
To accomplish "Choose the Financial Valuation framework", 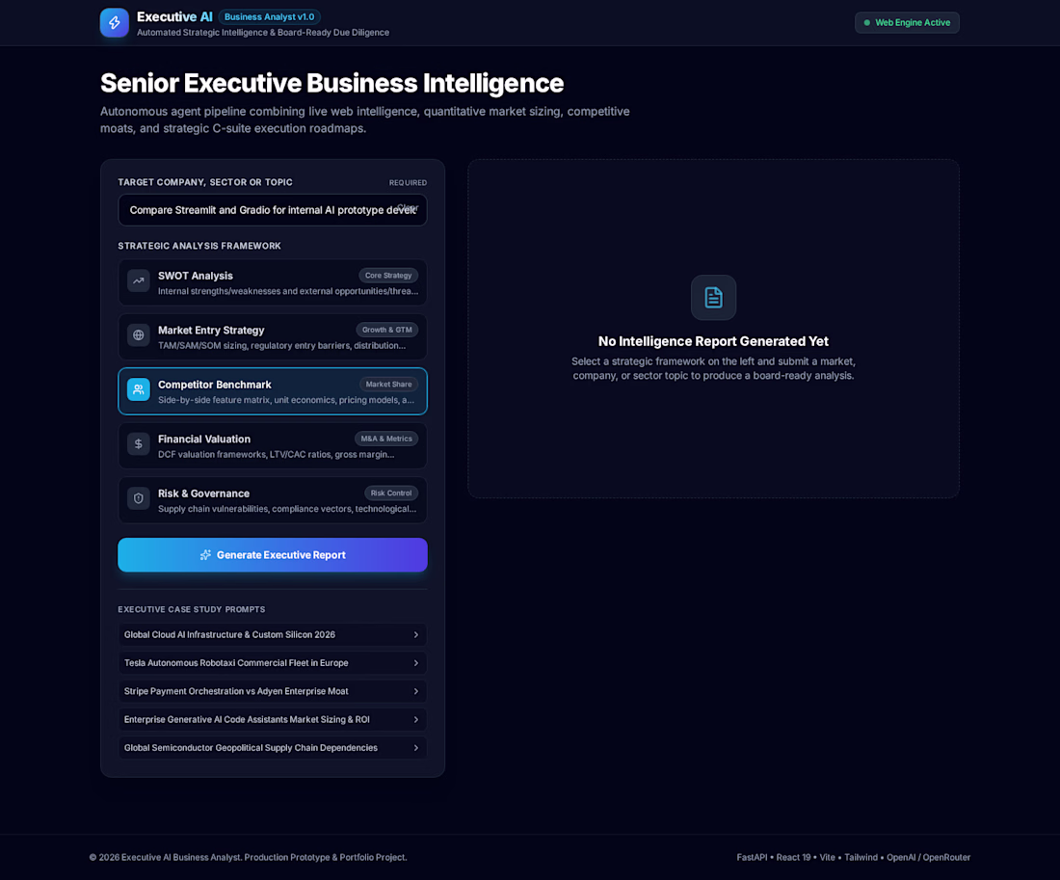I will click(x=273, y=445).
